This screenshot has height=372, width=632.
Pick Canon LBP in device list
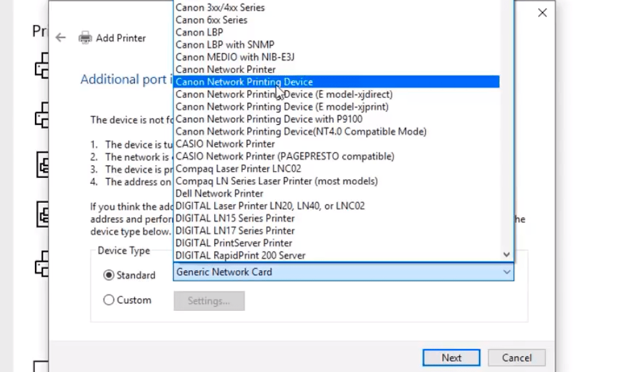click(337, 32)
